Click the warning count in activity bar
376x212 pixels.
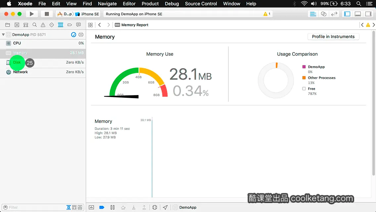[267, 14]
